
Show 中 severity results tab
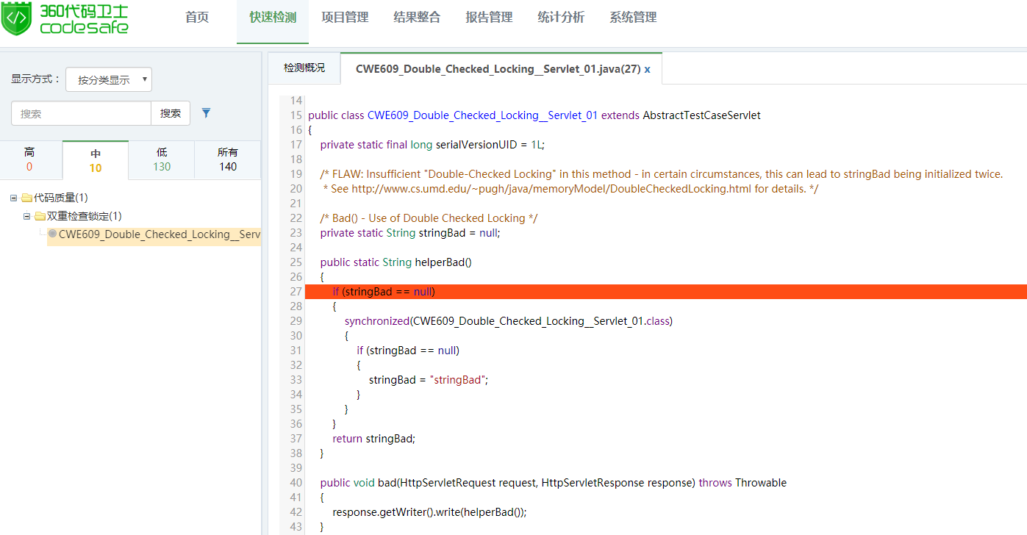[x=96, y=160]
